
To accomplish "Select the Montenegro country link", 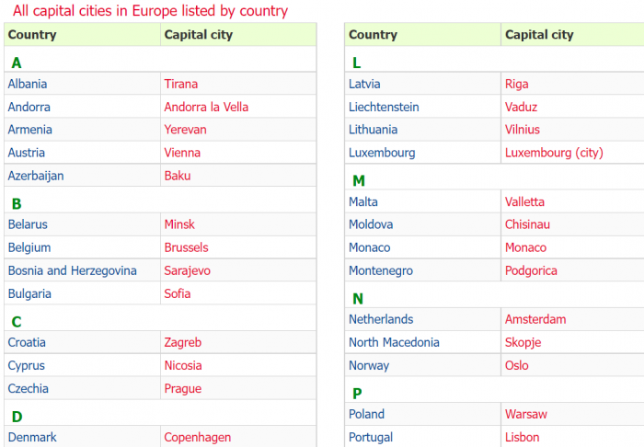I will click(381, 270).
